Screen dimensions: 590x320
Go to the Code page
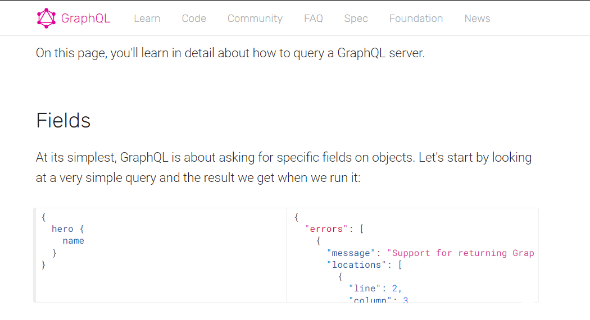194,19
